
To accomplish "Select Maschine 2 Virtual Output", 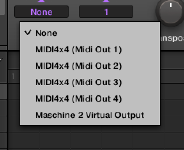I will coord(90,115).
